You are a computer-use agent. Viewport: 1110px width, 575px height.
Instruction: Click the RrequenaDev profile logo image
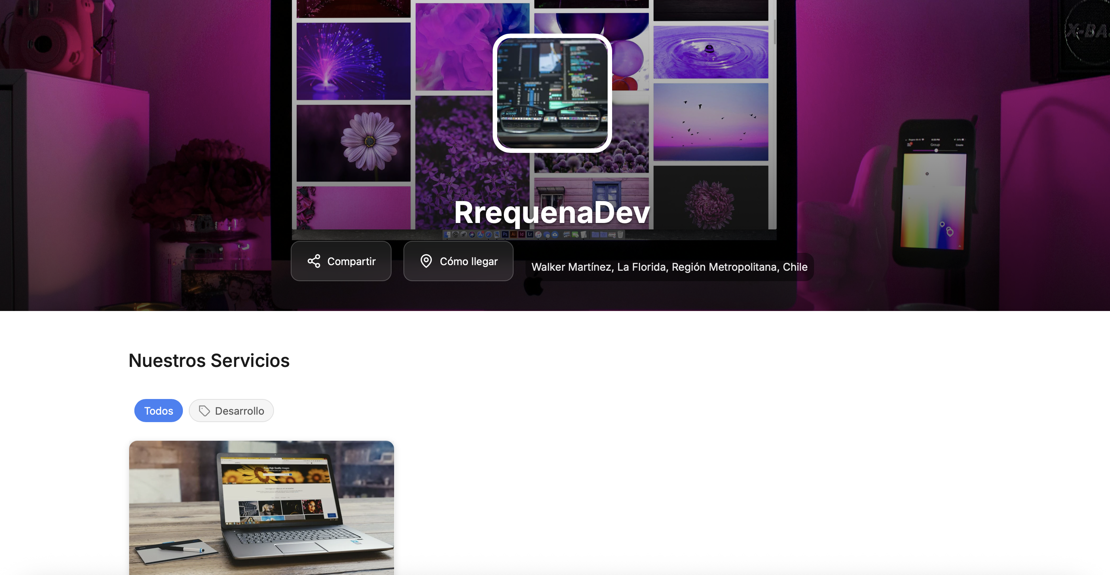point(552,93)
